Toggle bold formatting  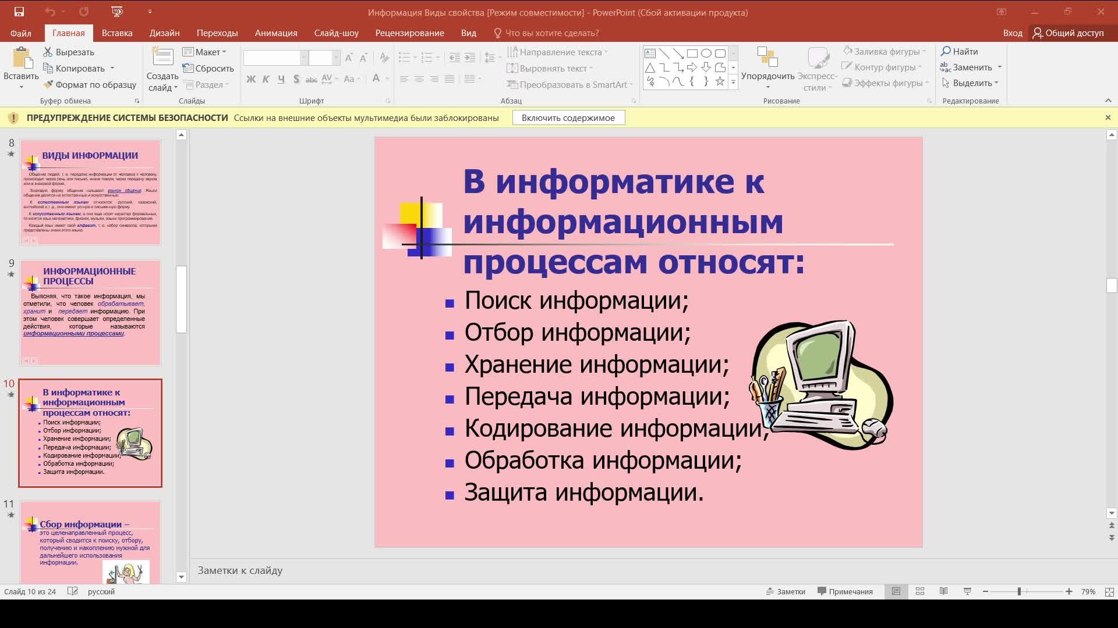[251, 79]
